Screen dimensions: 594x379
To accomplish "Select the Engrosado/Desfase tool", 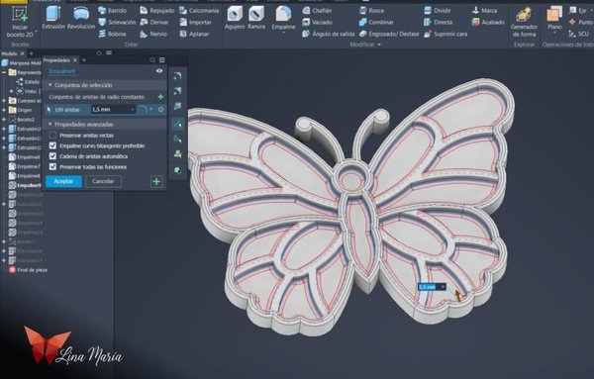I will (x=389, y=34).
